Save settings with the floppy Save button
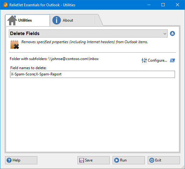 click(93, 160)
